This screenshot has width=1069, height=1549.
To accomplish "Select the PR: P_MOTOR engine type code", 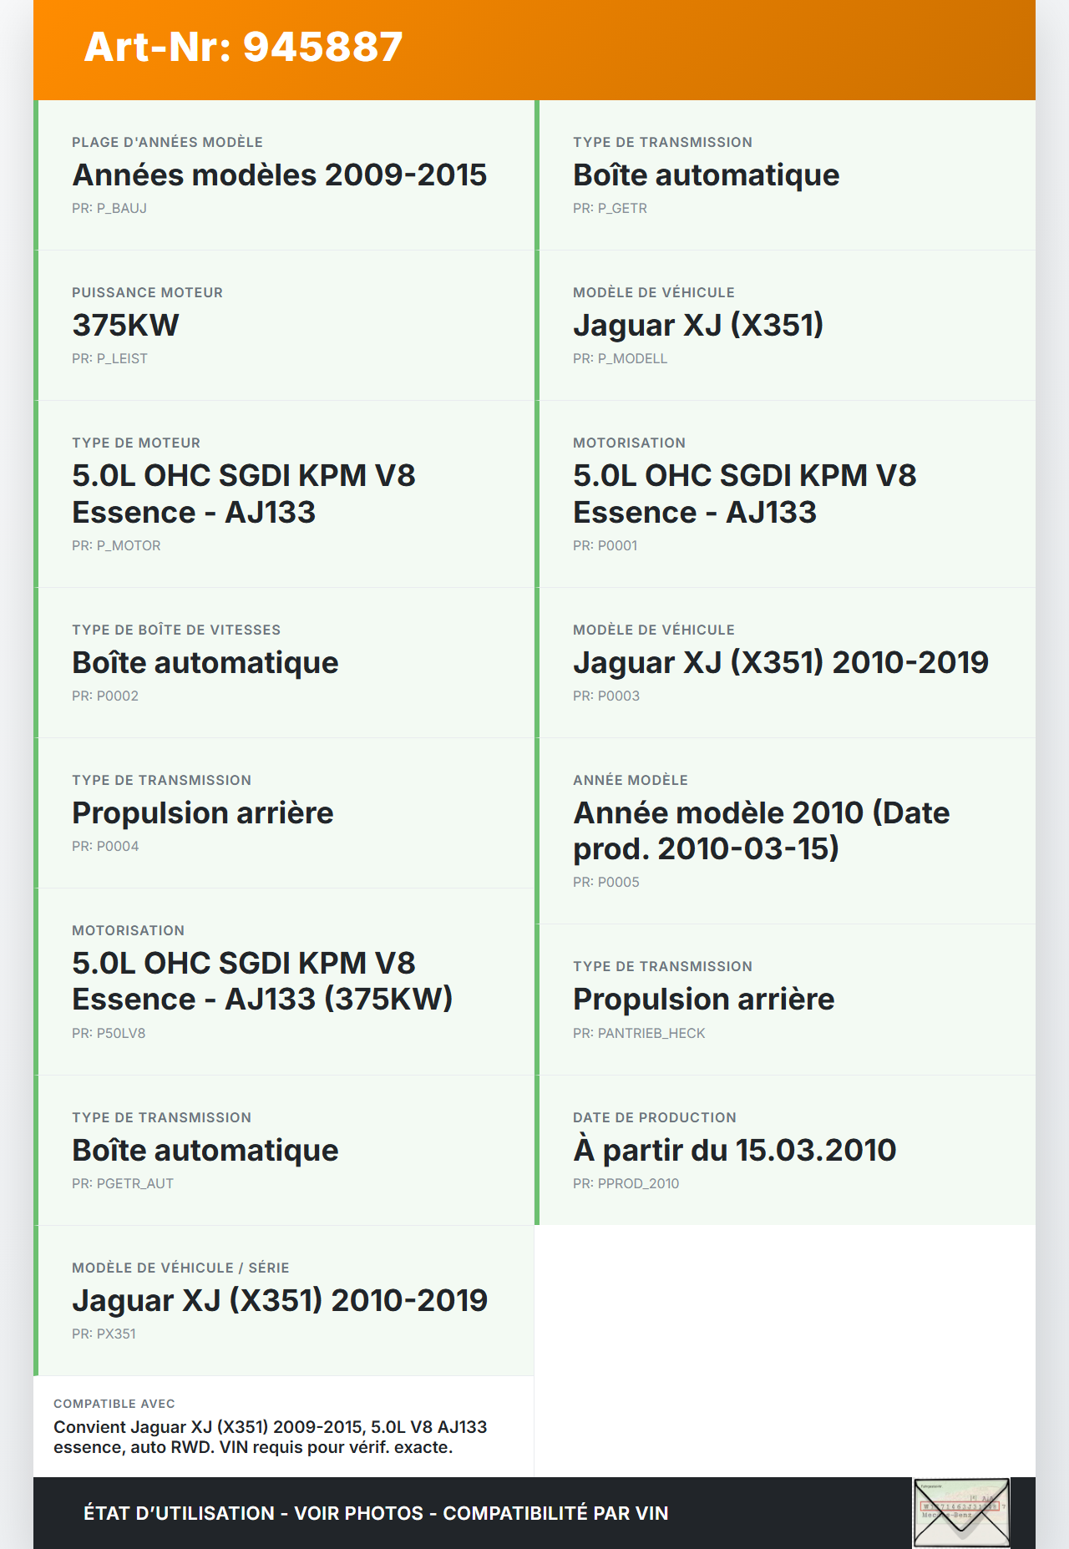I will point(116,545).
